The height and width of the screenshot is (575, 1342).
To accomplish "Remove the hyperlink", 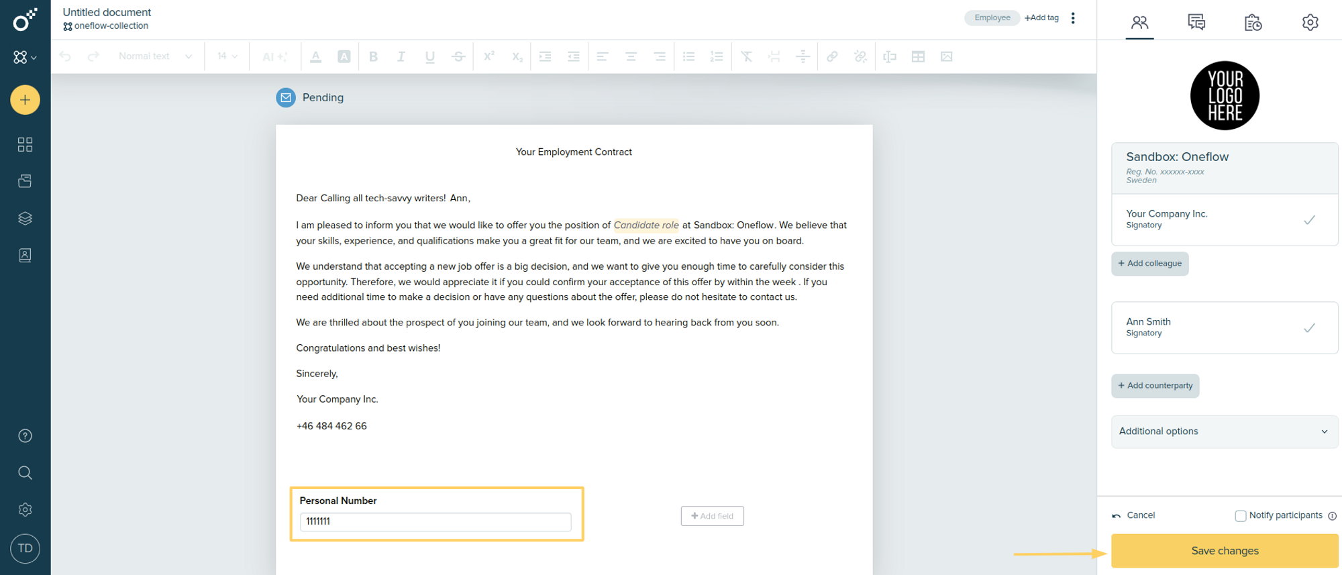I will pos(860,56).
